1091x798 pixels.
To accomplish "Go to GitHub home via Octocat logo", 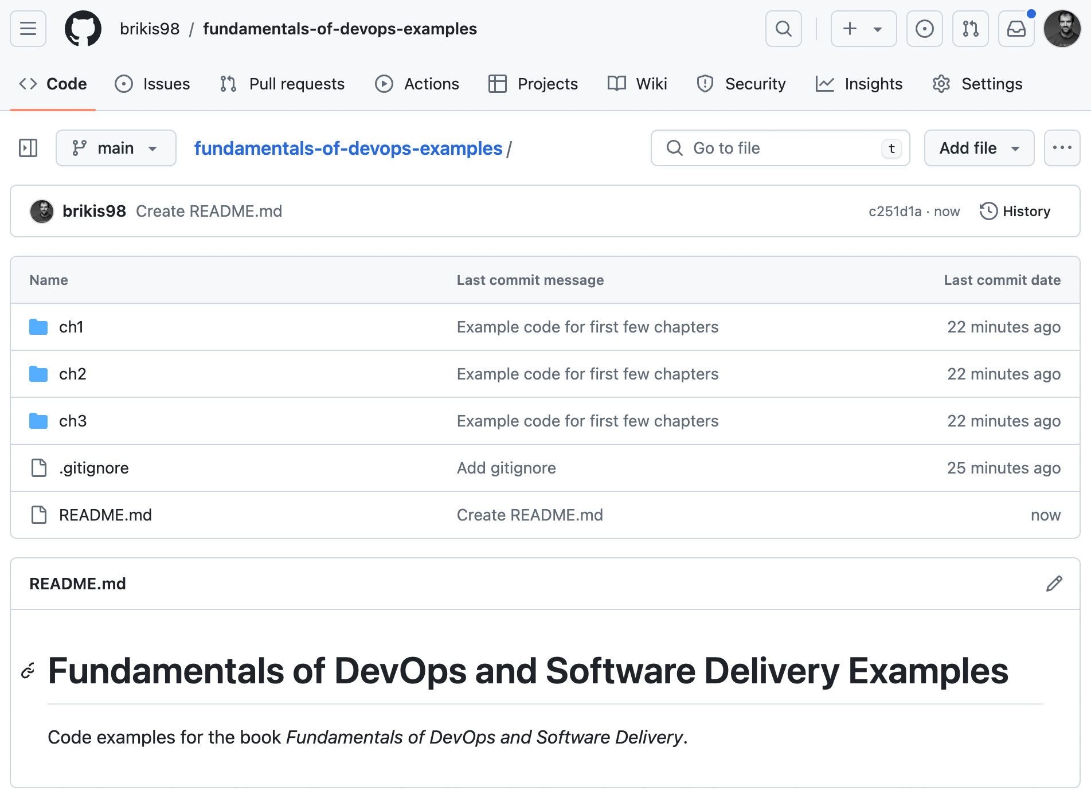I will pyautogui.click(x=83, y=29).
